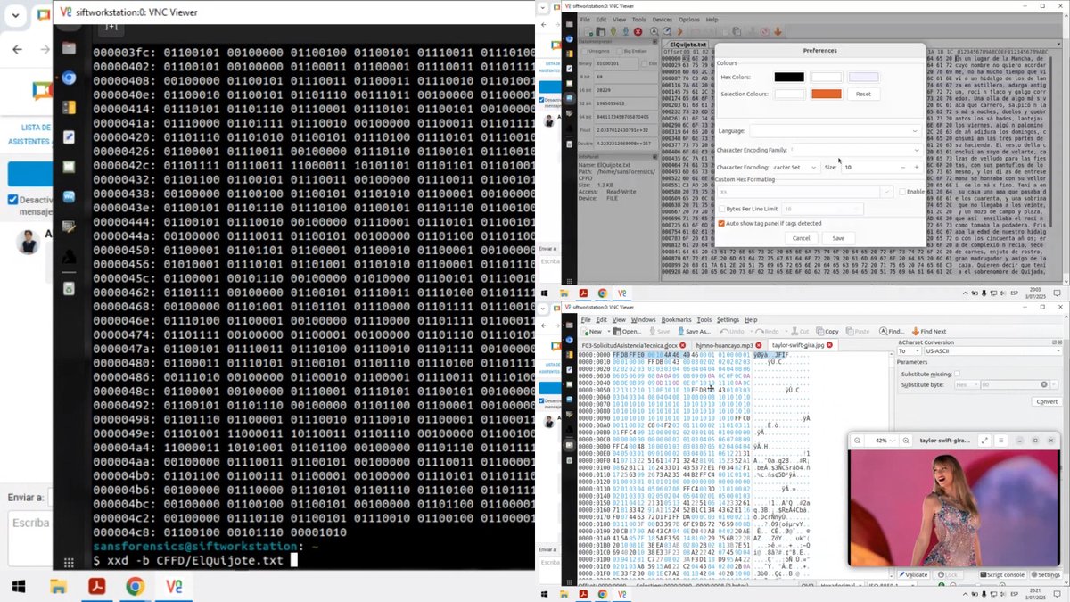Open Bookmarks menu in Okteta
Viewport: 1070px width, 602px height.
click(x=676, y=319)
